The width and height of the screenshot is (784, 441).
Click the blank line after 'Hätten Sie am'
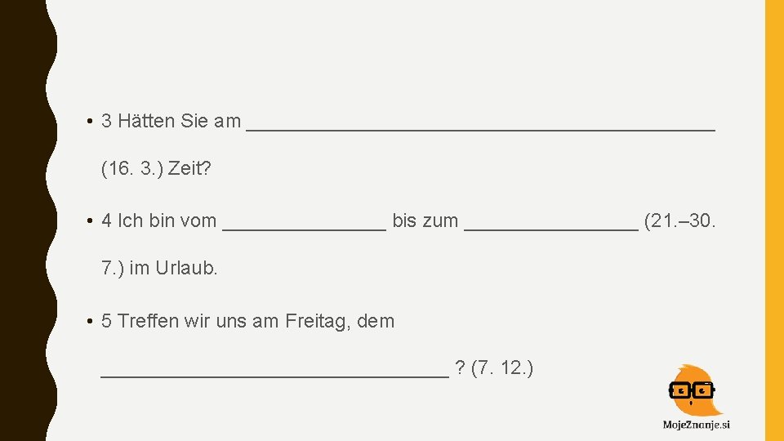480,129
